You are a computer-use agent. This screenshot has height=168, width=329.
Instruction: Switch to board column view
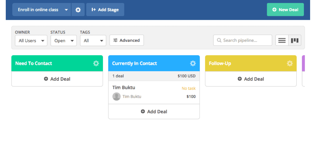pos(295,40)
